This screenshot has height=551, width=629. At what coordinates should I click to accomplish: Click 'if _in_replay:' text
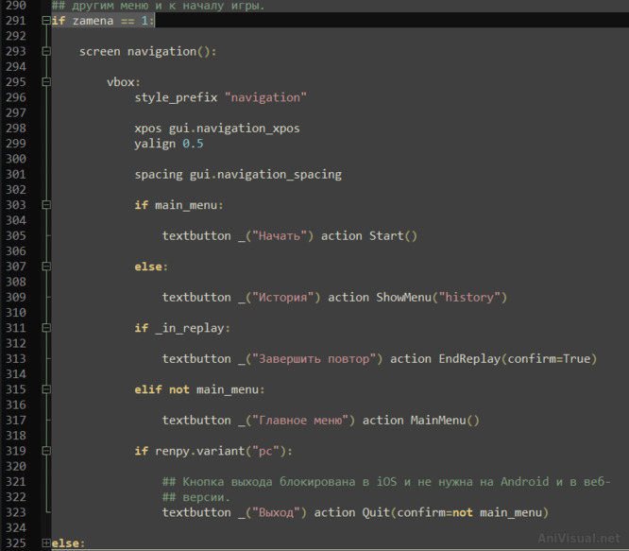point(182,328)
